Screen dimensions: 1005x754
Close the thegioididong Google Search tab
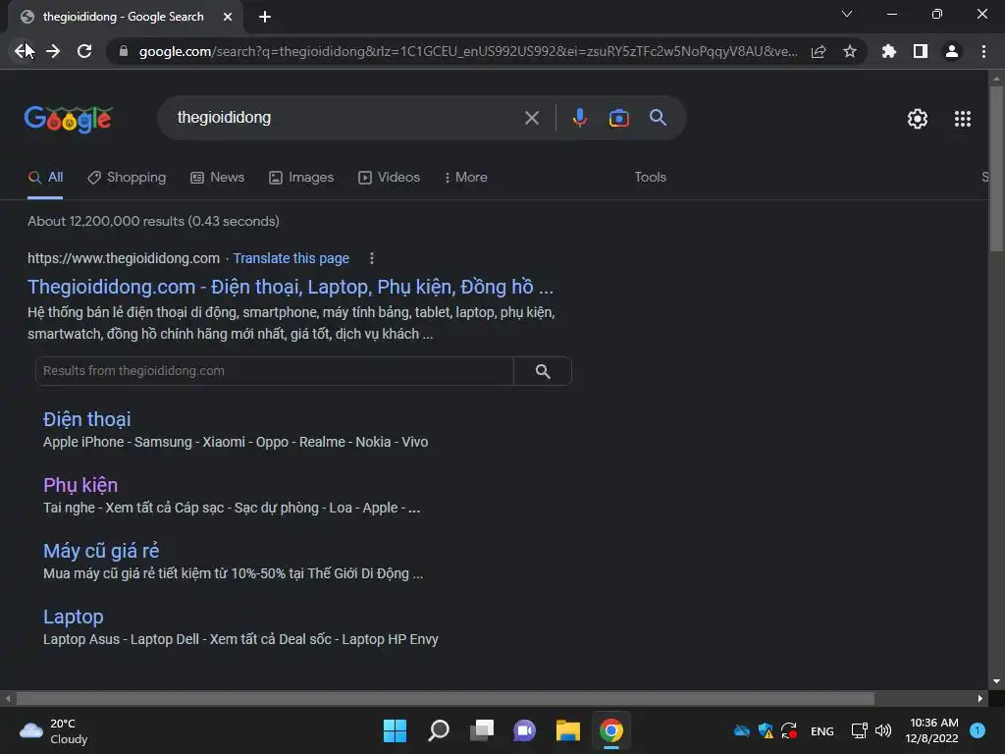(x=228, y=17)
